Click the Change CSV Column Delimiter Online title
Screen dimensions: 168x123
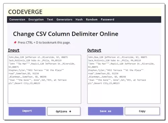(66, 34)
